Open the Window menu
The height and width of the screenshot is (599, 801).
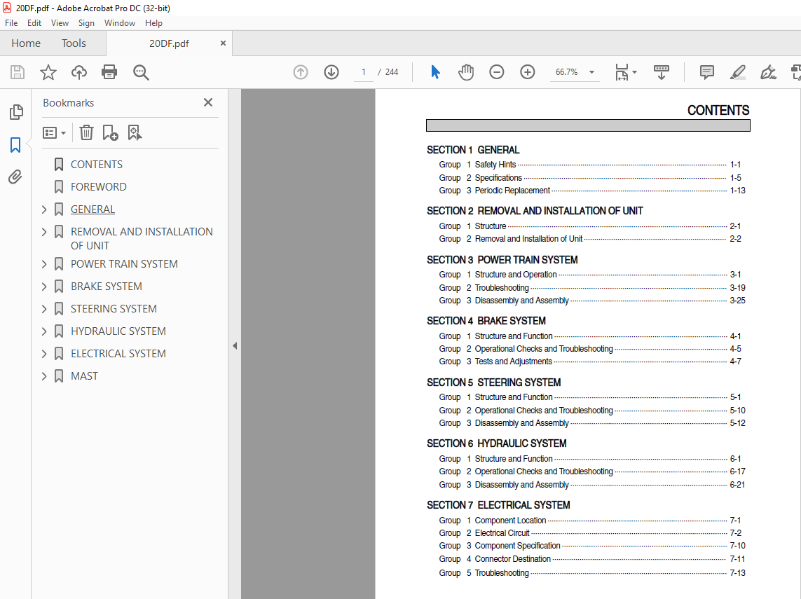coord(120,23)
